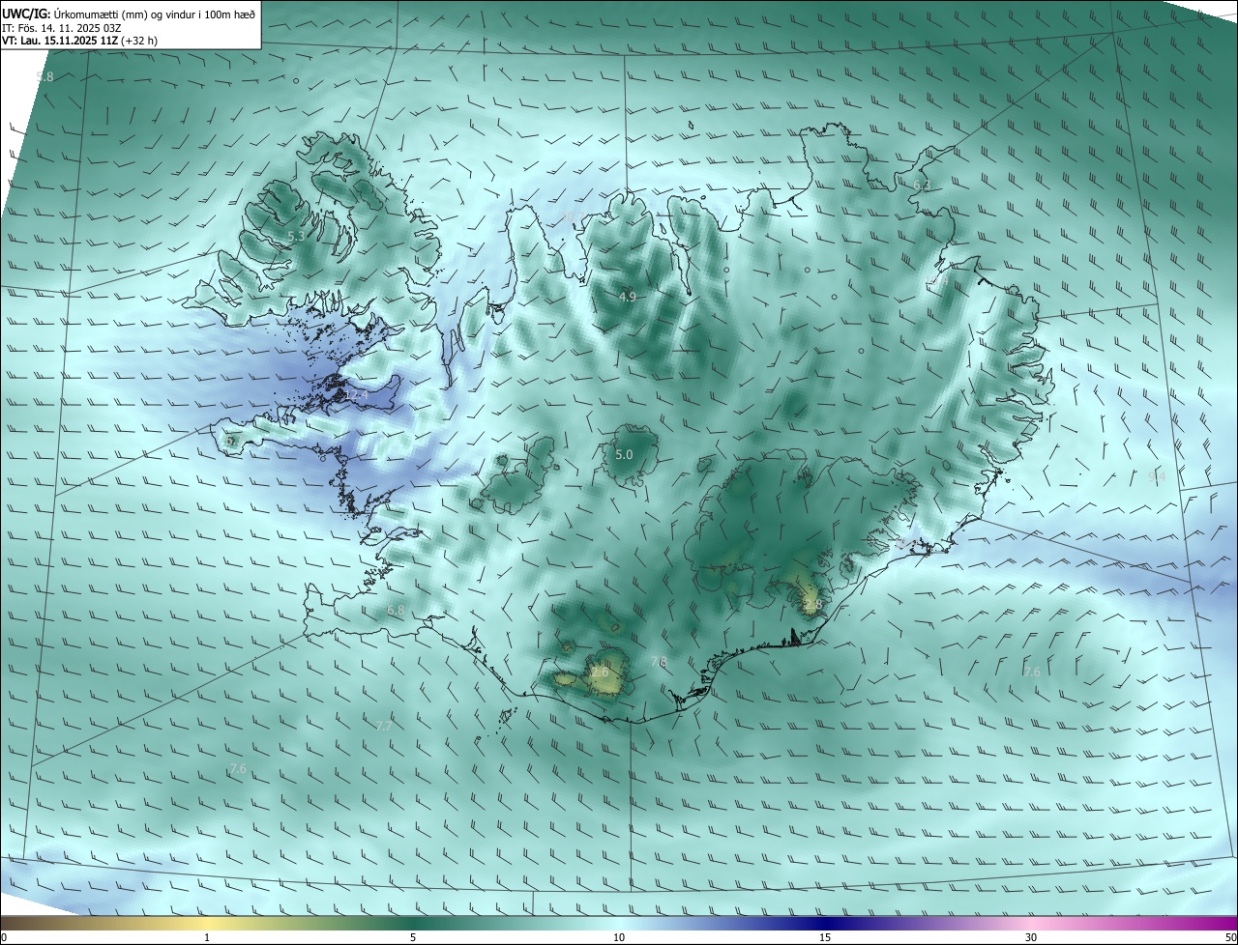
Task: Click the 50 tick on the color scale
Action: [x=1230, y=937]
